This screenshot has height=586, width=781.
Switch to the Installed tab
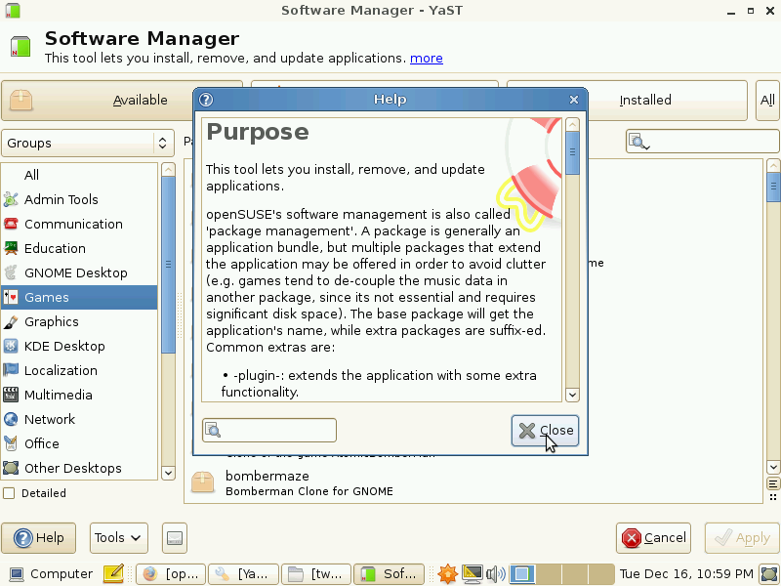pyautogui.click(x=645, y=101)
